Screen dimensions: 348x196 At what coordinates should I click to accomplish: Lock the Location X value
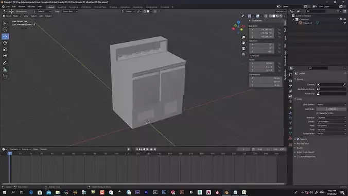coord(279,29)
